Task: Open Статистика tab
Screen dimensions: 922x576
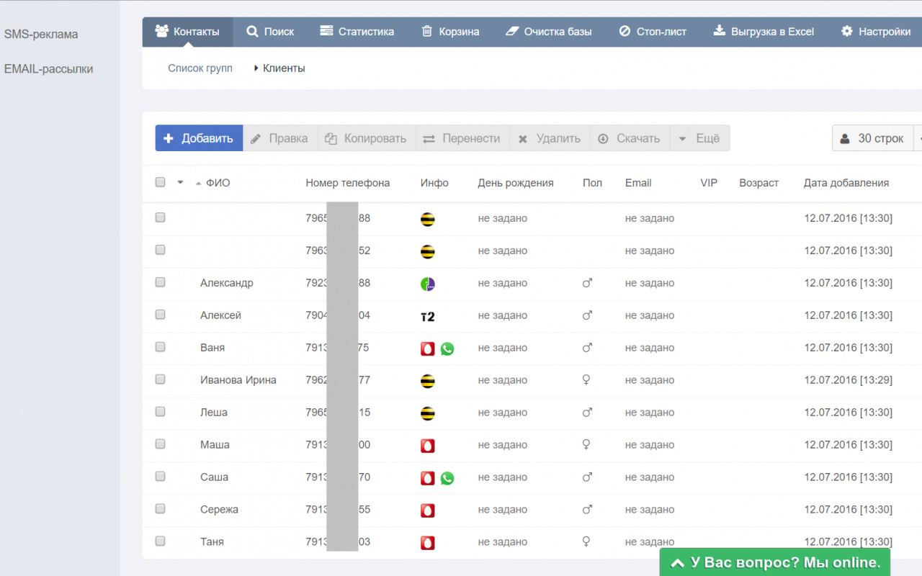Action: pos(357,32)
